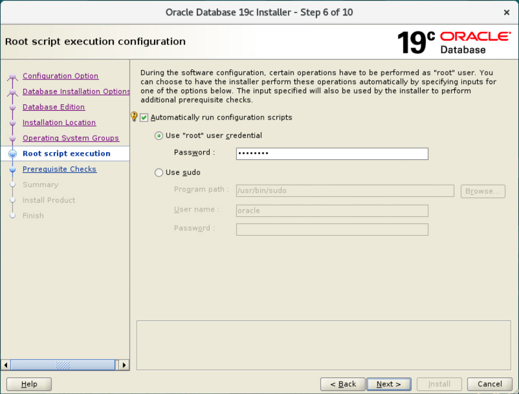Click the root Password input field

coord(332,153)
